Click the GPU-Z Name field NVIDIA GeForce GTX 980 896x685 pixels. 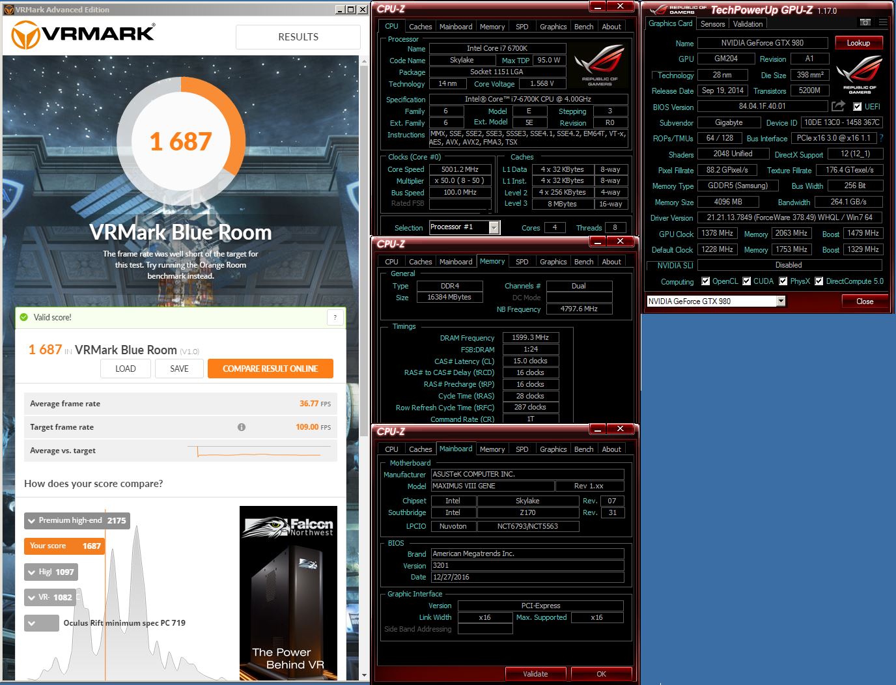coord(762,43)
